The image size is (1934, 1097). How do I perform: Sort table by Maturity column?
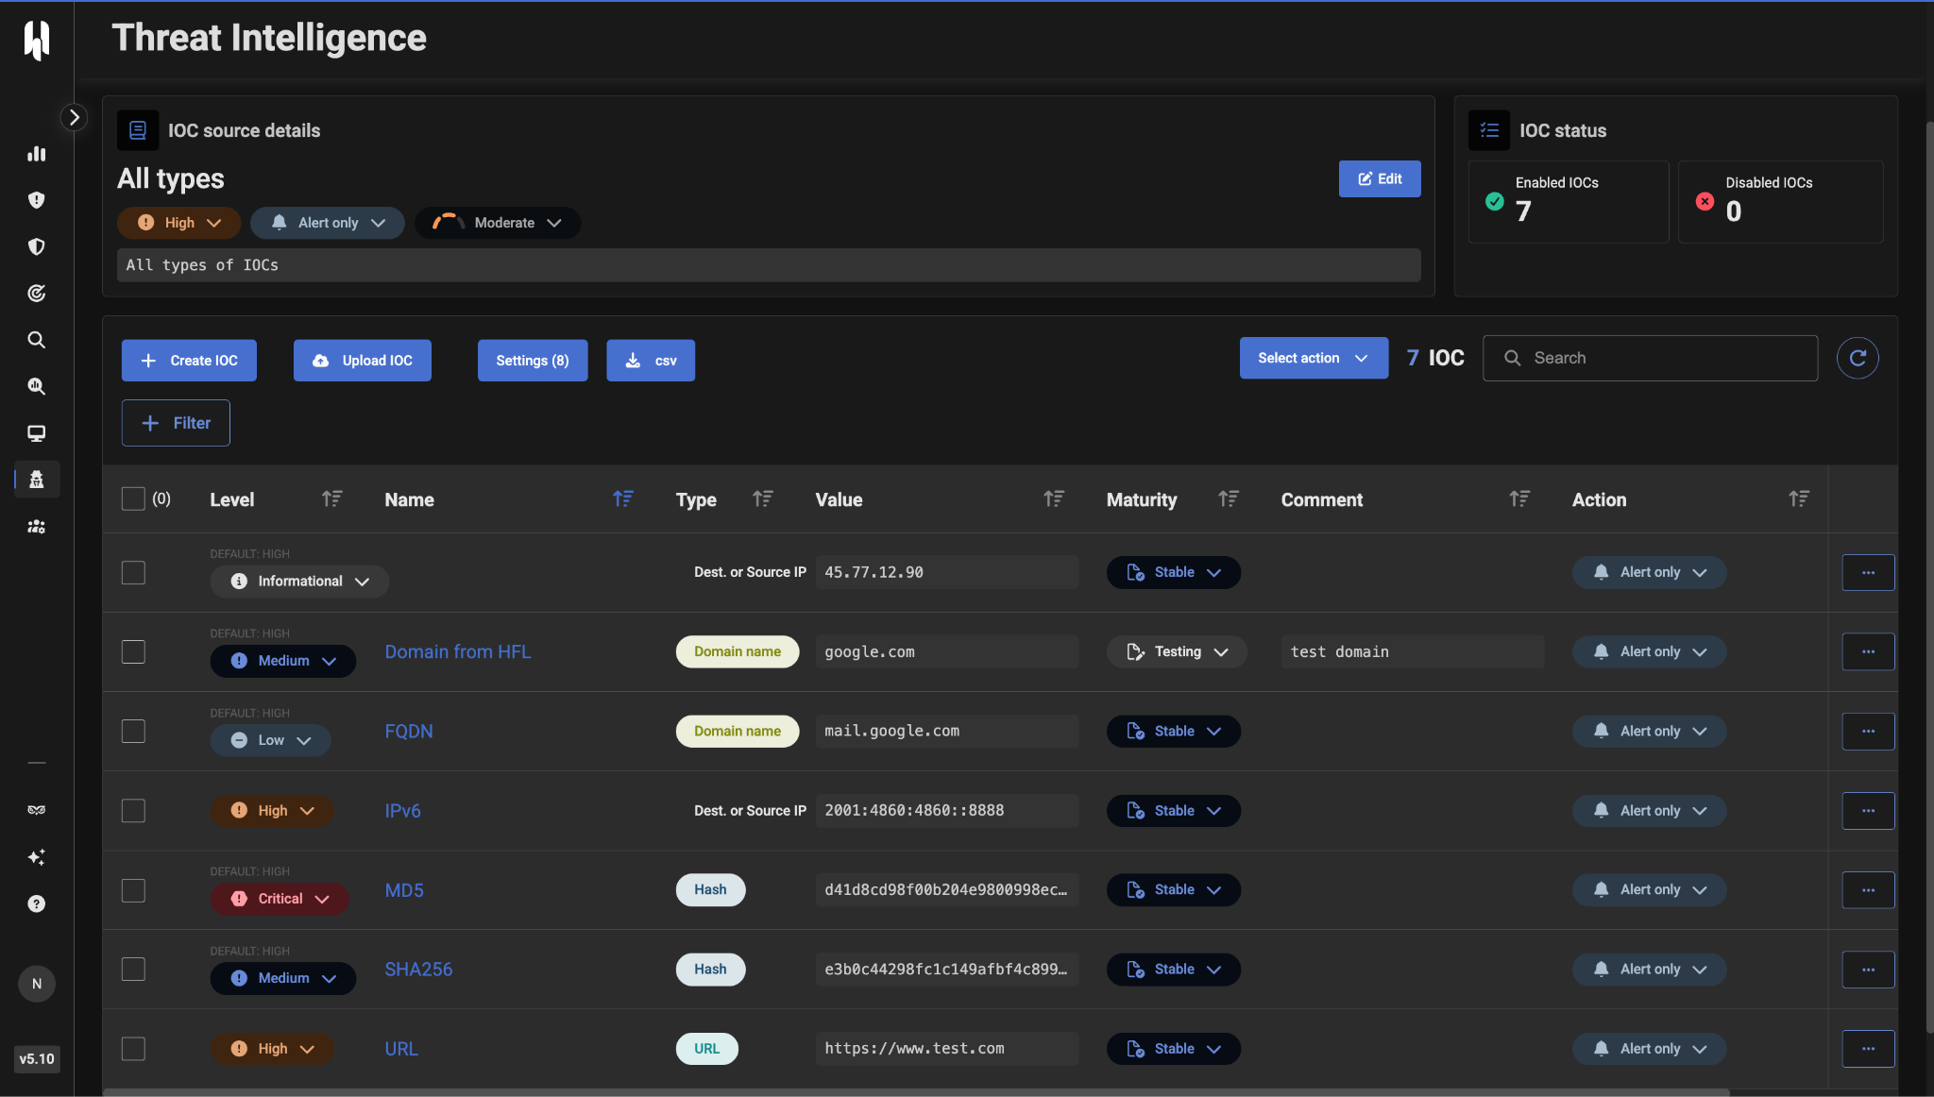pyautogui.click(x=1229, y=498)
